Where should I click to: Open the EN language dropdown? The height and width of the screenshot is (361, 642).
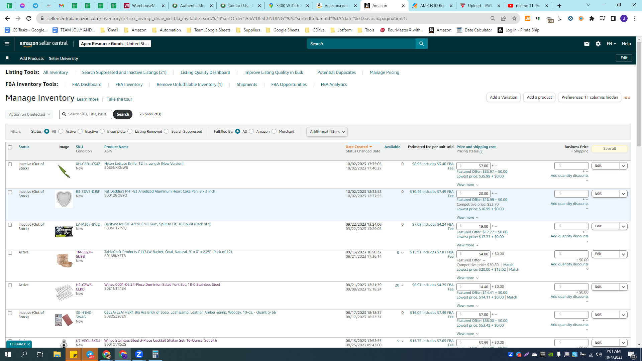coord(611,44)
